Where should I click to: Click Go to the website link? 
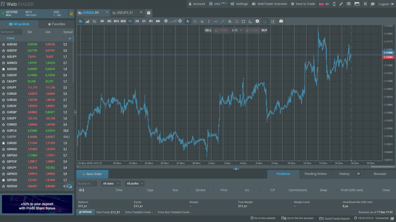(263, 218)
